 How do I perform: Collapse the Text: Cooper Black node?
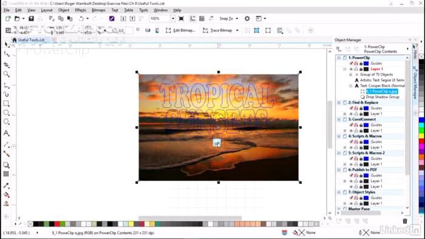point(350,86)
